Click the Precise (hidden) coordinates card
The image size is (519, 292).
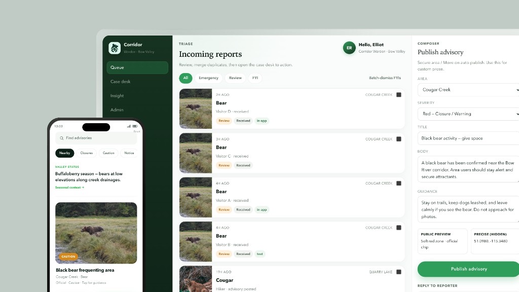coord(495,241)
